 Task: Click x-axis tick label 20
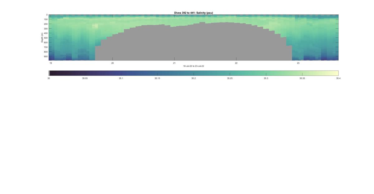[113, 63]
